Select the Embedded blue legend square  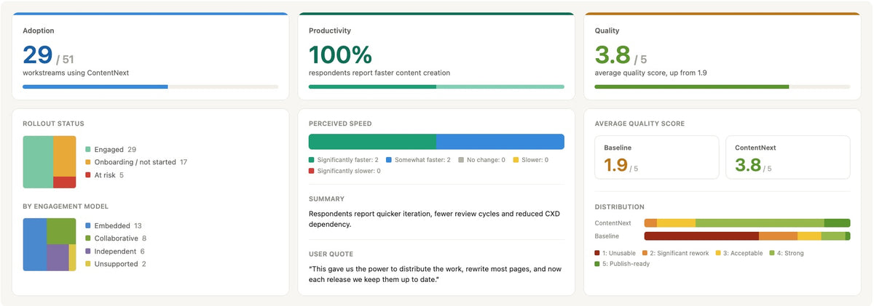pyautogui.click(x=88, y=225)
